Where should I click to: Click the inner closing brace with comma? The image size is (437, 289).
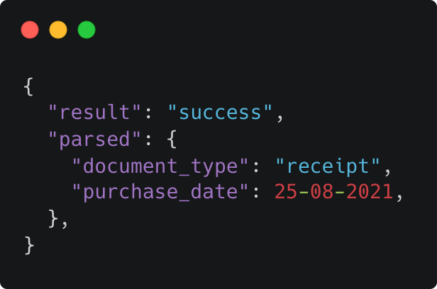click(58, 219)
